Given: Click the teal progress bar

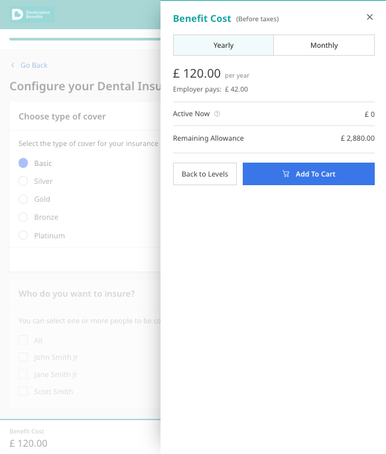Looking at the screenshot, I should tap(85, 39).
